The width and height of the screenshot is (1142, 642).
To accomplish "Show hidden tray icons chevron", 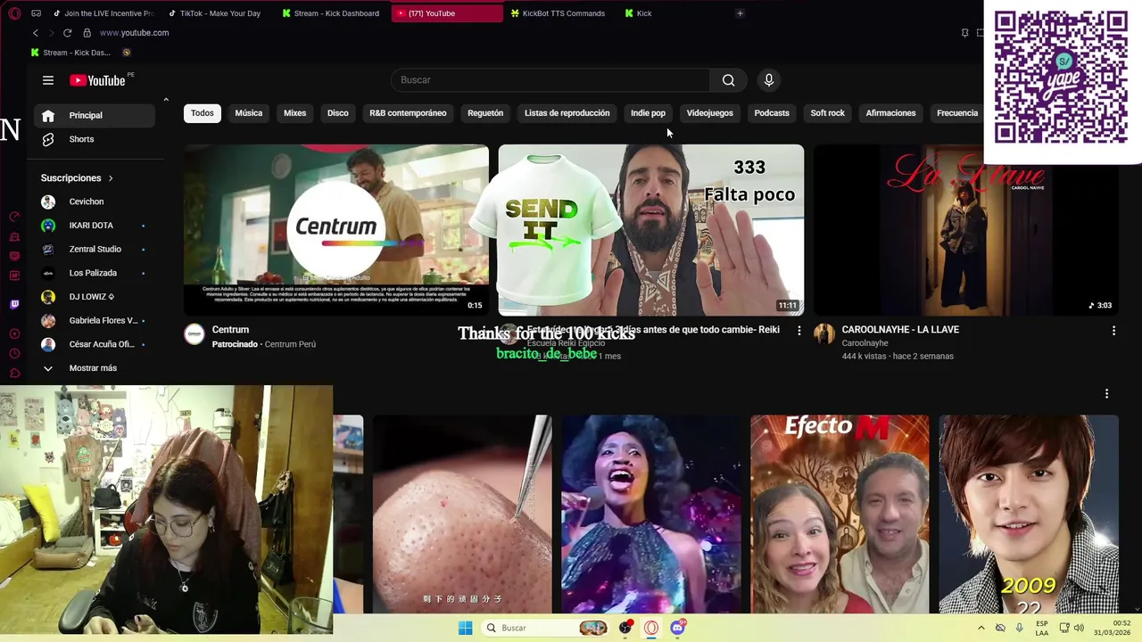I will (981, 628).
